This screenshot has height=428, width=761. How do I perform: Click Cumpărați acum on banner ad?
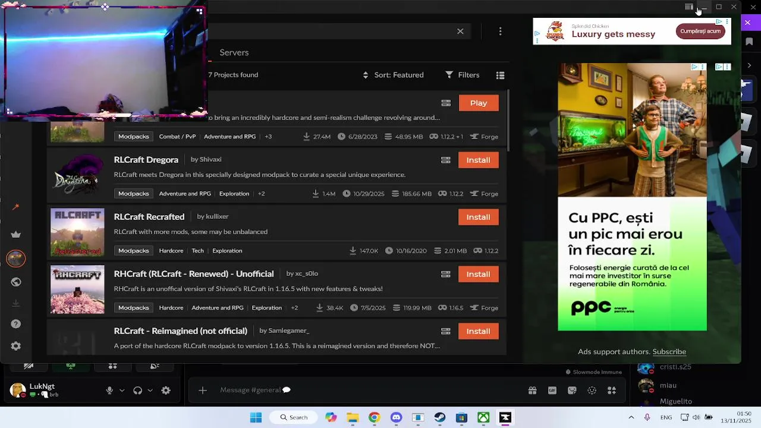(700, 31)
